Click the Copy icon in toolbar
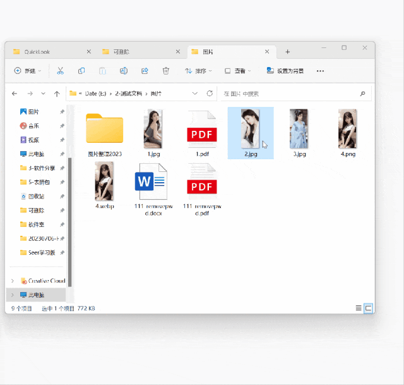This screenshot has width=404, height=385. pos(81,71)
